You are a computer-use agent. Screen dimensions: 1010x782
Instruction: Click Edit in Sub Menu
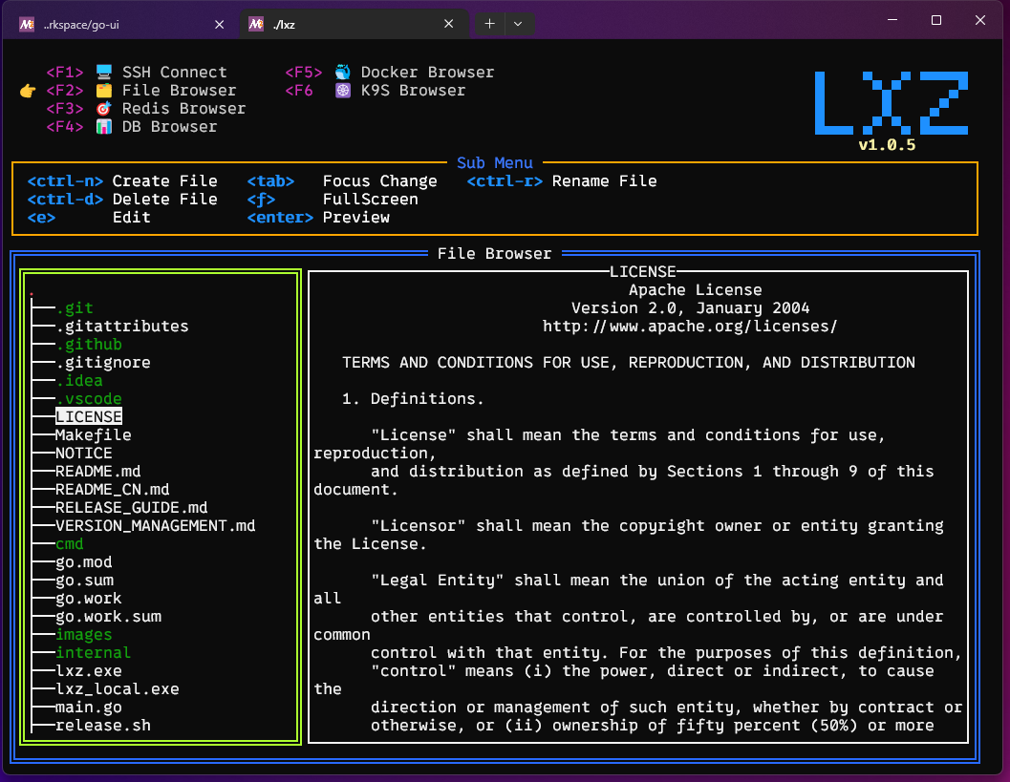[x=132, y=217]
